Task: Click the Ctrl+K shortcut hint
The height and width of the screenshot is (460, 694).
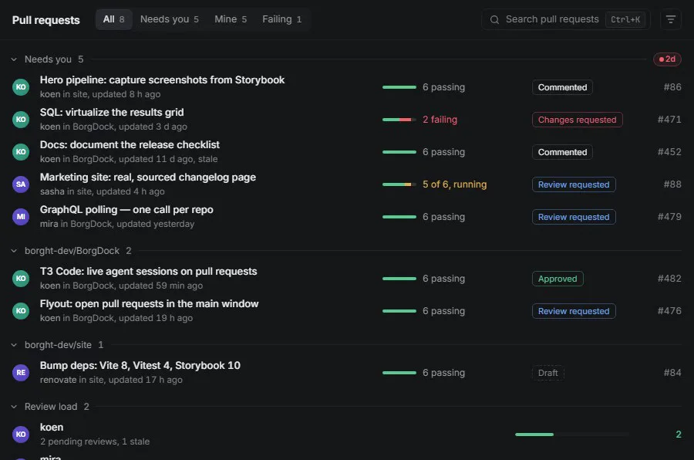Action: pos(625,19)
